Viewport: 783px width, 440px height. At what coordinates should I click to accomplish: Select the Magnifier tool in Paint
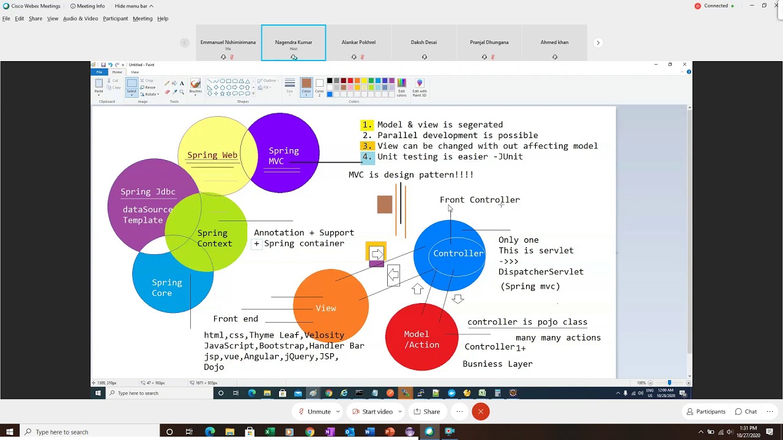coord(182,92)
